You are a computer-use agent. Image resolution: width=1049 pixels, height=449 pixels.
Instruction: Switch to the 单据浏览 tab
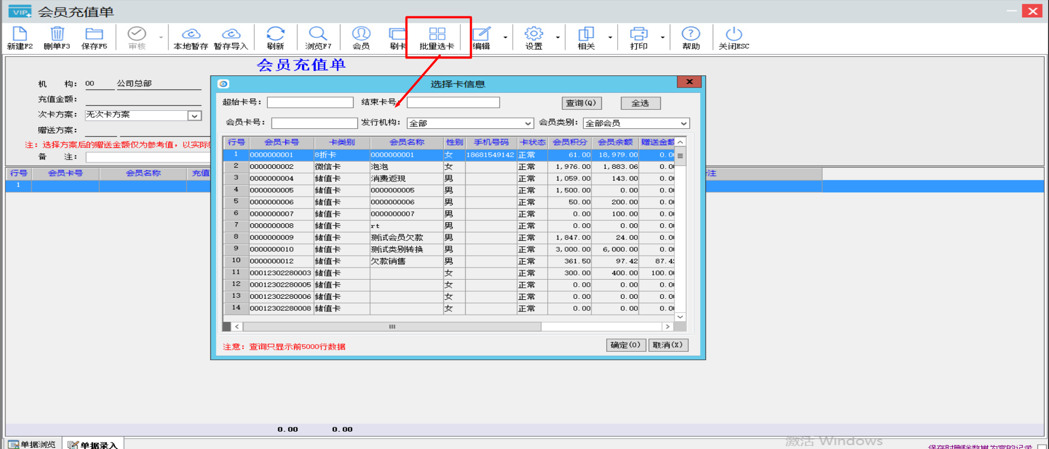33,444
